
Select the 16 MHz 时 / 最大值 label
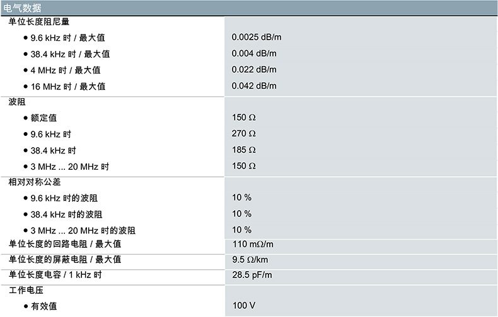coord(67,87)
